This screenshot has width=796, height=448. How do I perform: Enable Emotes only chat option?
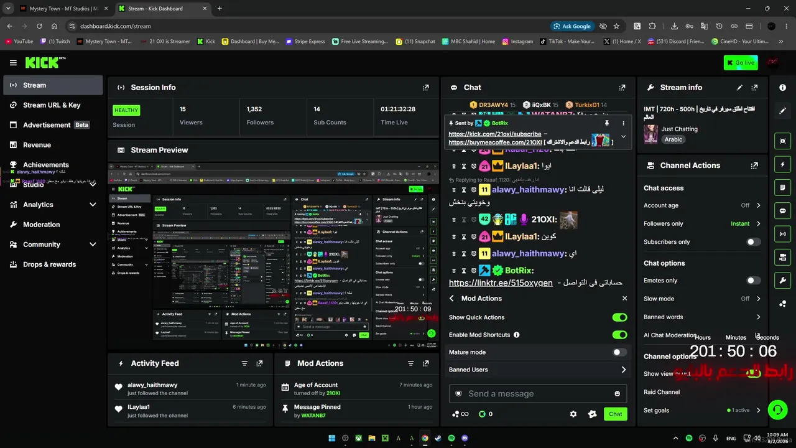pos(753,281)
